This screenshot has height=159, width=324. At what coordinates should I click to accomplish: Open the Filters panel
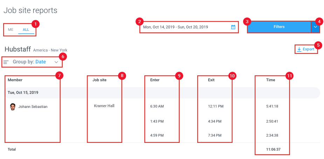(279, 27)
